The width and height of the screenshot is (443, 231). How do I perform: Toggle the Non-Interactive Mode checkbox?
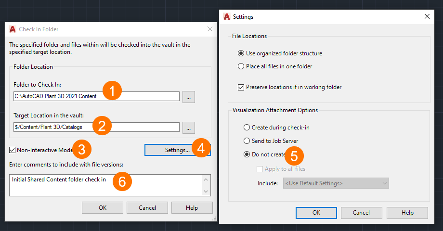click(x=13, y=150)
